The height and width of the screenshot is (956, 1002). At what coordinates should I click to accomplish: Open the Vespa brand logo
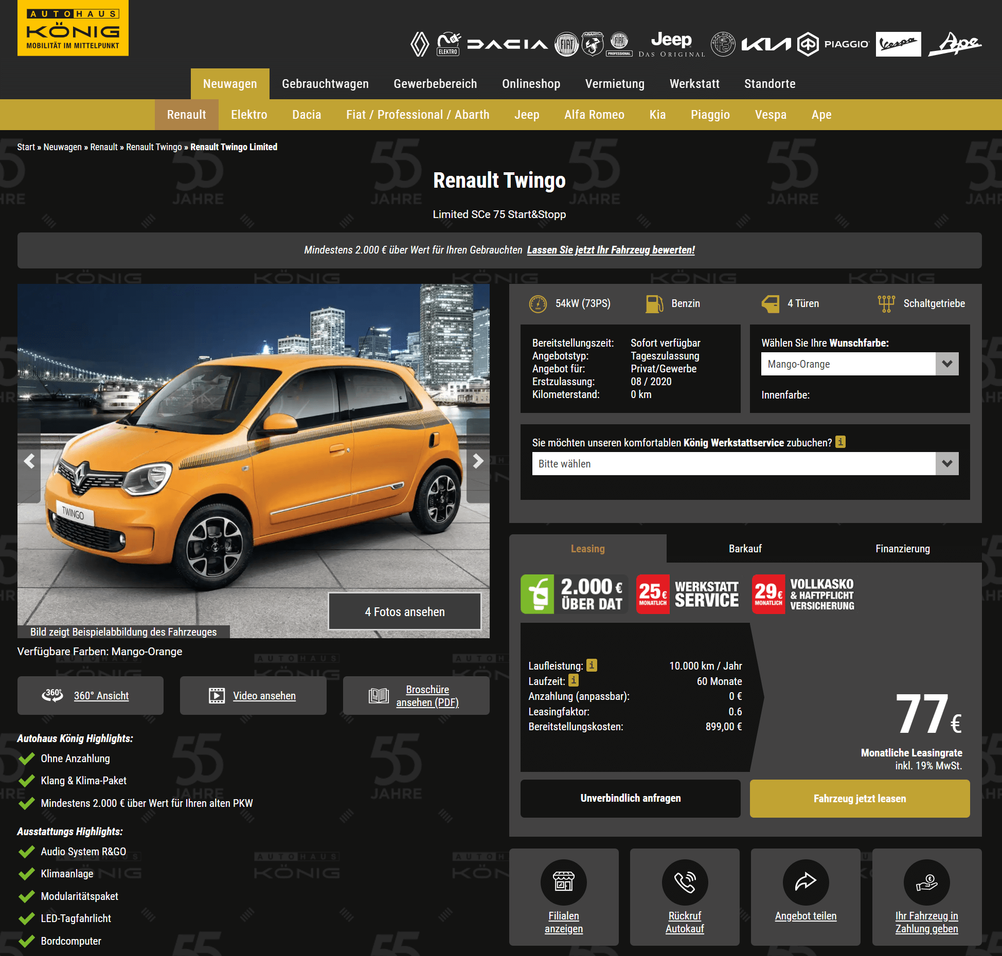tap(898, 44)
